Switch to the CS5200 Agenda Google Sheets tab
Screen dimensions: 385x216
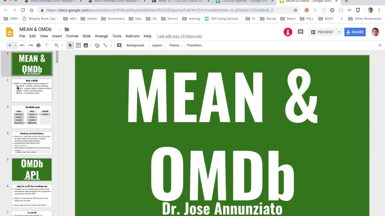coord(245,2)
